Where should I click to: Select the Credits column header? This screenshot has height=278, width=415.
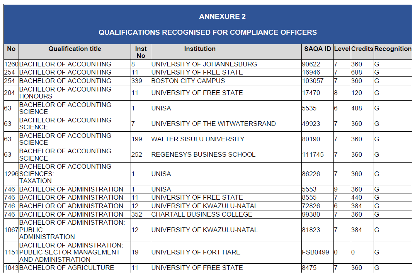[x=362, y=49]
